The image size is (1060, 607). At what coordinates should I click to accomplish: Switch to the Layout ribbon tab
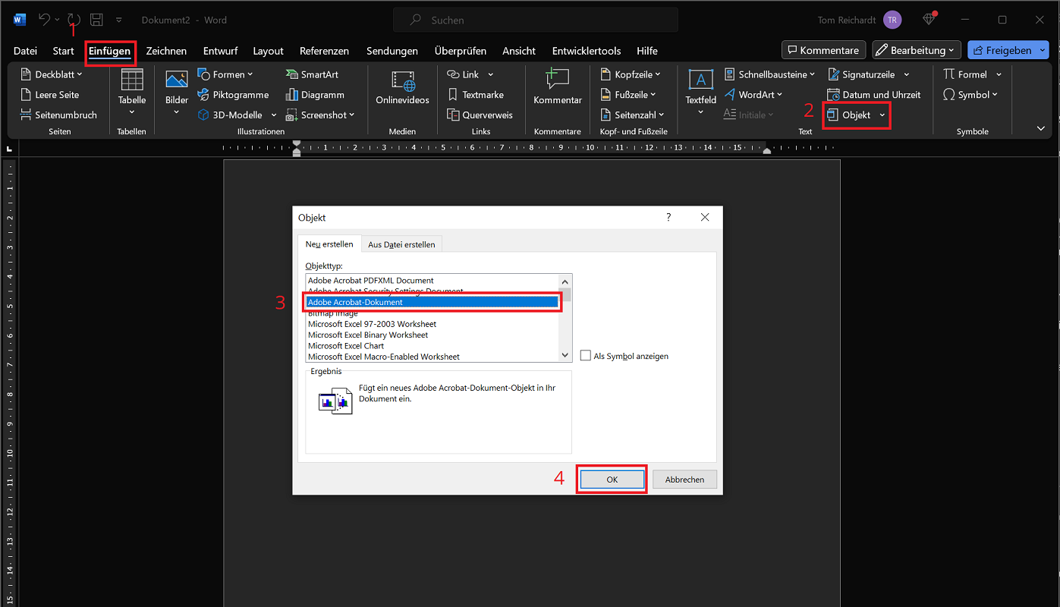point(269,51)
